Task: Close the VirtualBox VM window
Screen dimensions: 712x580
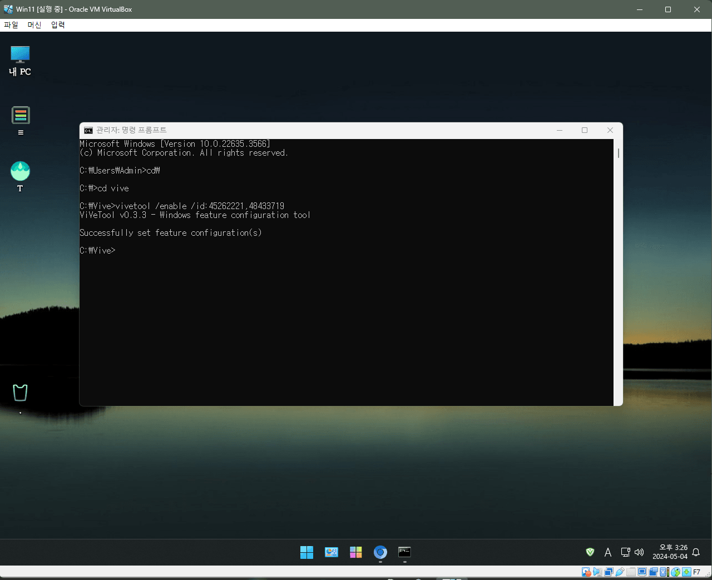Action: 697,9
